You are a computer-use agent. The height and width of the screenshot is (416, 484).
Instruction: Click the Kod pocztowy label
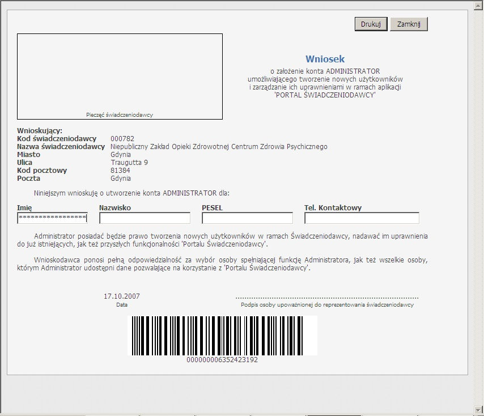pos(42,171)
